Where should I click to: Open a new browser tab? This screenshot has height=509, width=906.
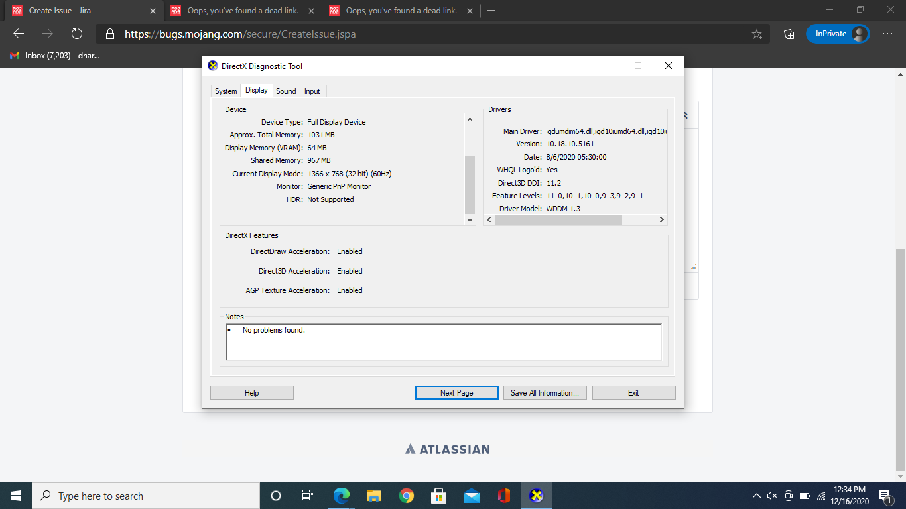point(491,11)
